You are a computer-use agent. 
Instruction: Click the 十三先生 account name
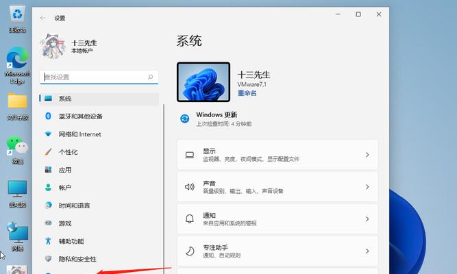(84, 43)
